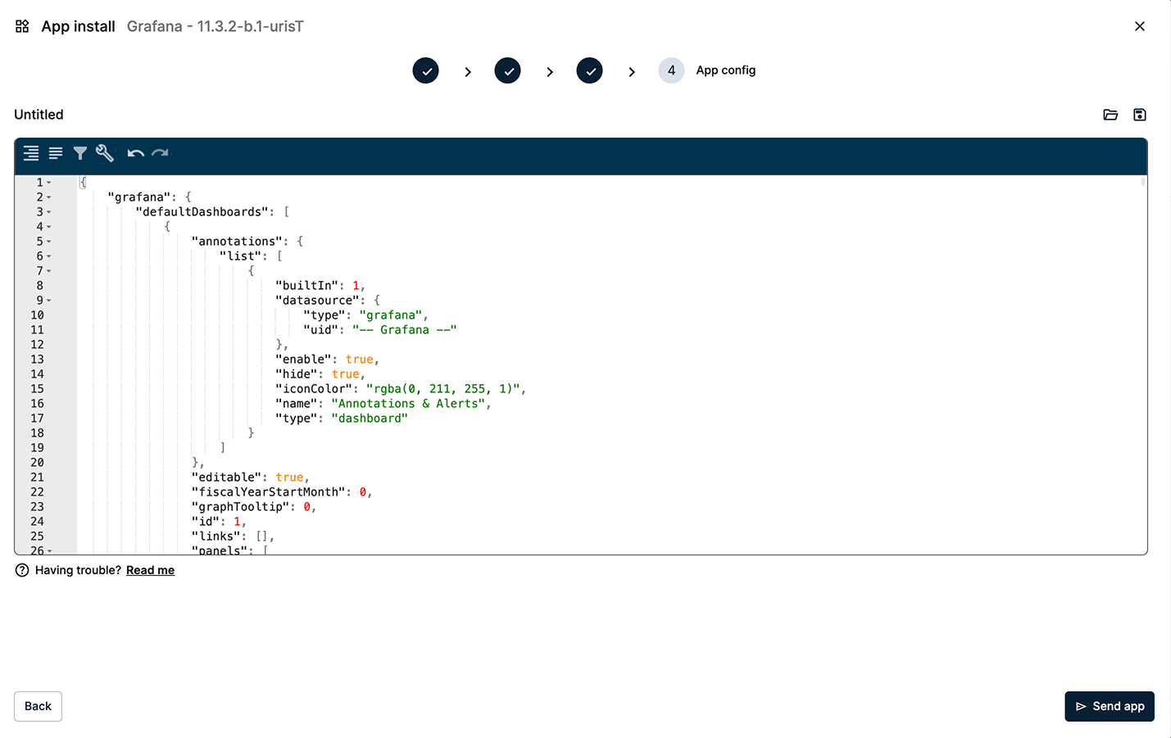Select the second completed wizard step
Image resolution: width=1171 pixels, height=738 pixels.
coord(507,70)
